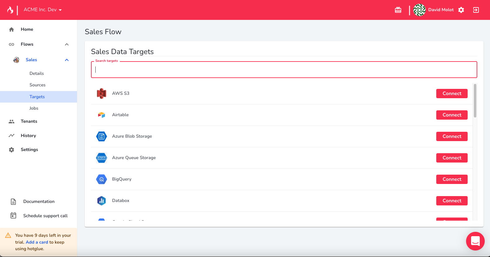The image size is (490, 257).
Task: Collapse the Flows section chevron
Action: 67,44
